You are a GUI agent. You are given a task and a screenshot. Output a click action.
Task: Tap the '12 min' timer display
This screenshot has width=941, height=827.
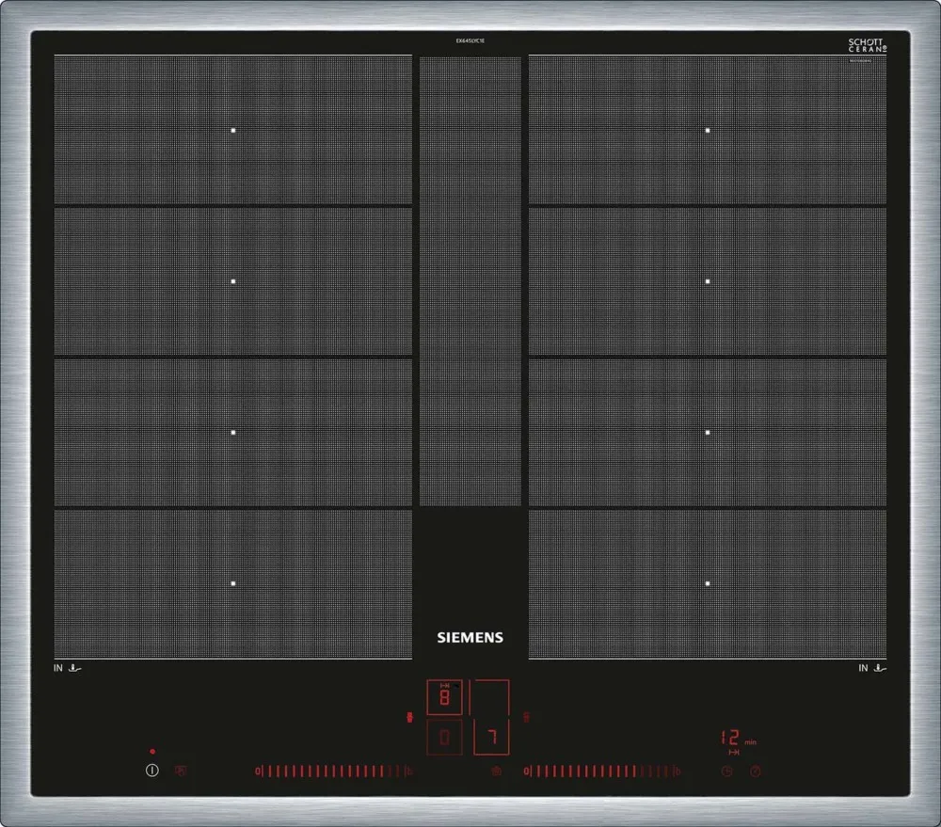tap(738, 739)
